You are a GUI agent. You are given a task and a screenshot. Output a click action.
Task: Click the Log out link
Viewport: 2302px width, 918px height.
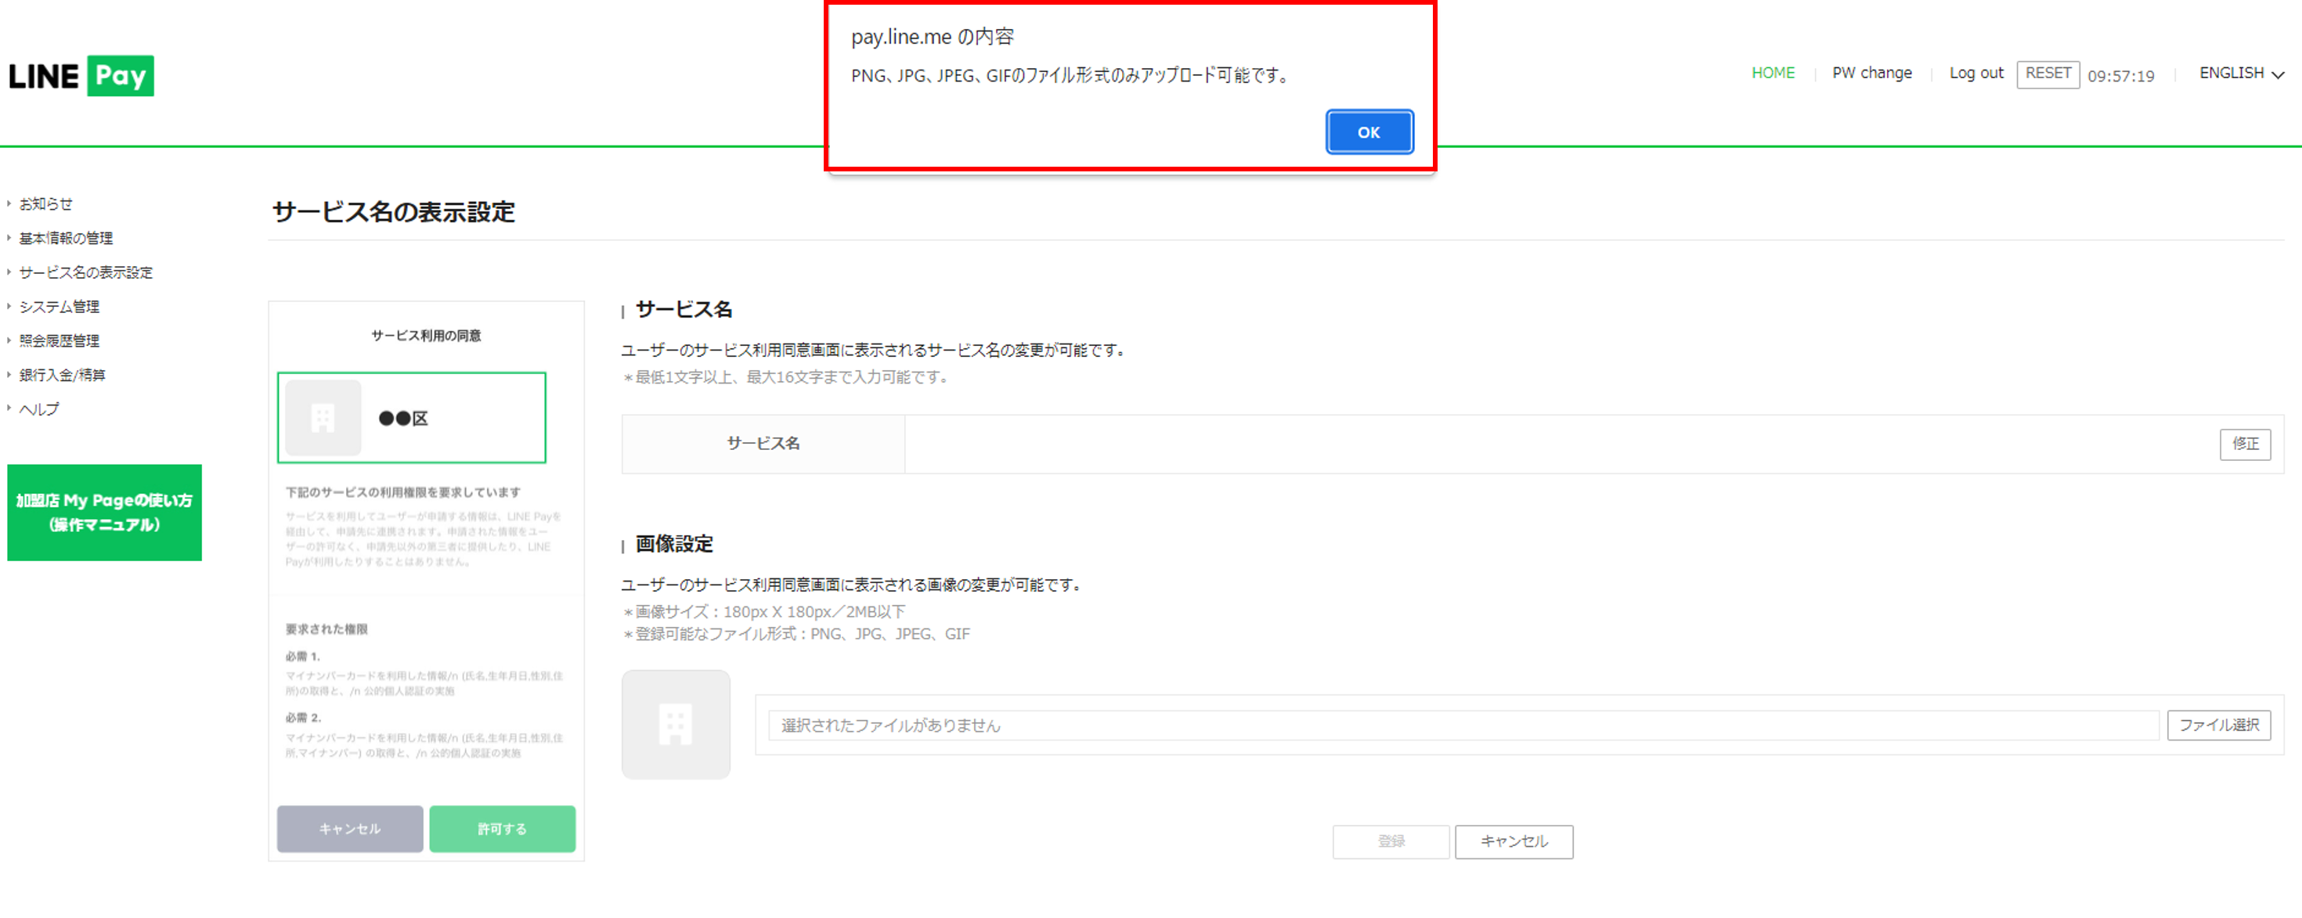click(x=1975, y=74)
